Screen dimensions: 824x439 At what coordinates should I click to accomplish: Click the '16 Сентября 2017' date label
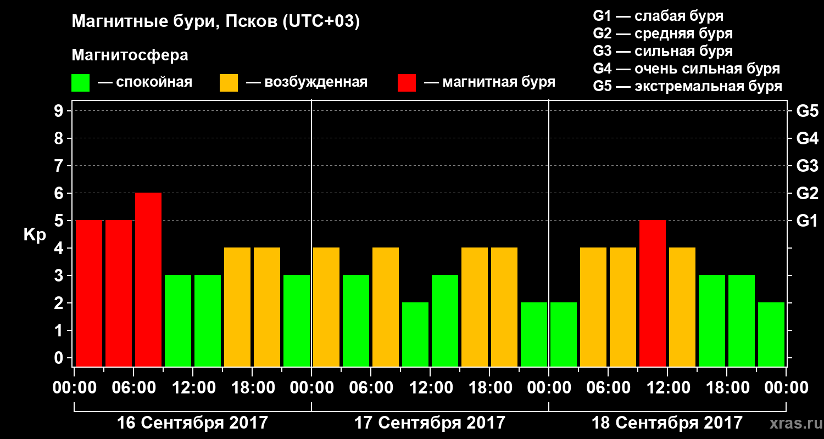(192, 423)
